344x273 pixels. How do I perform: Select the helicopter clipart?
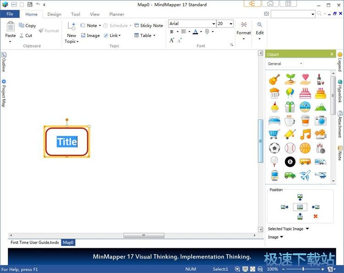click(321, 175)
